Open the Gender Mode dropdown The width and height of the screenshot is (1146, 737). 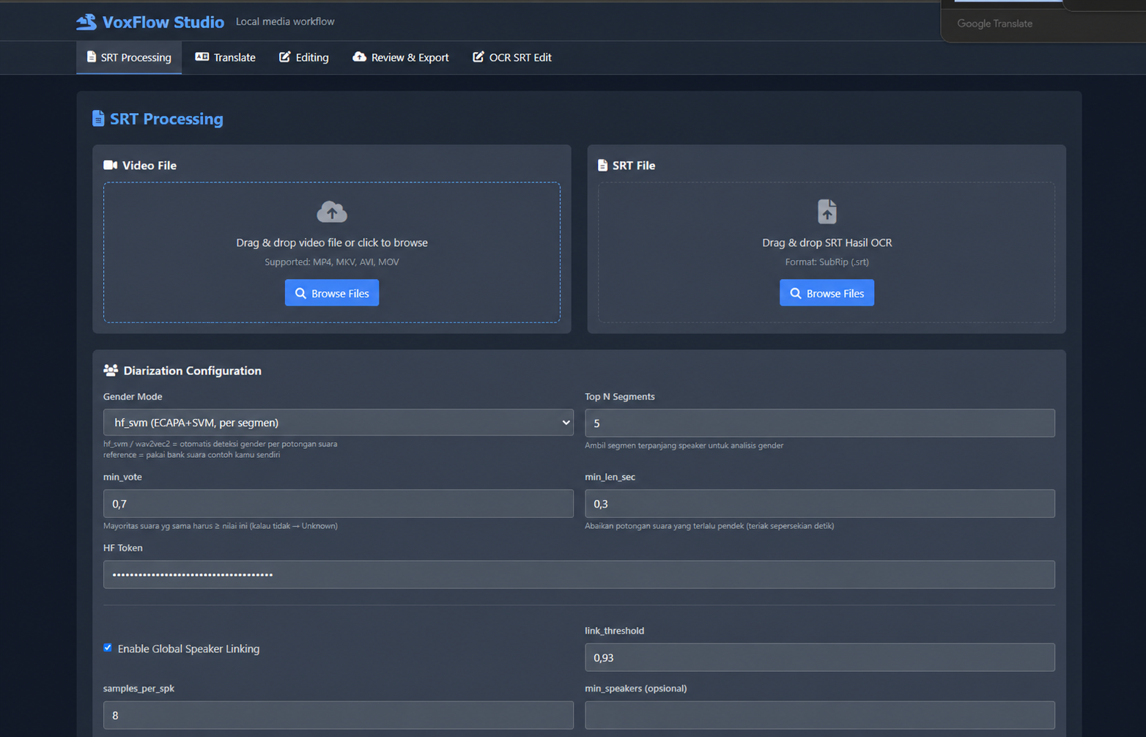(339, 423)
